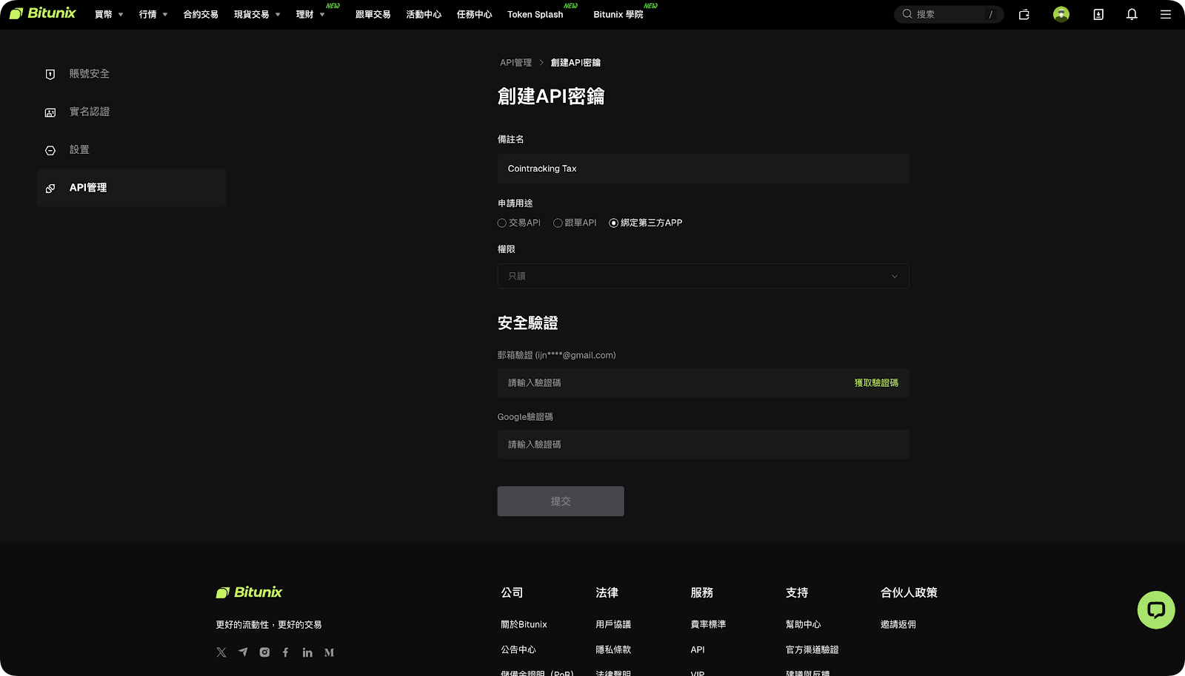1185x676 pixels.
Task: Select the 交易API radio option
Action: click(502, 223)
